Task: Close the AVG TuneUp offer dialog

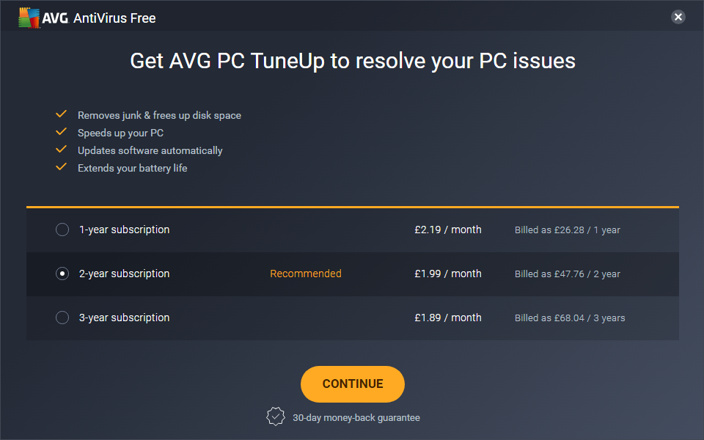Action: (678, 17)
